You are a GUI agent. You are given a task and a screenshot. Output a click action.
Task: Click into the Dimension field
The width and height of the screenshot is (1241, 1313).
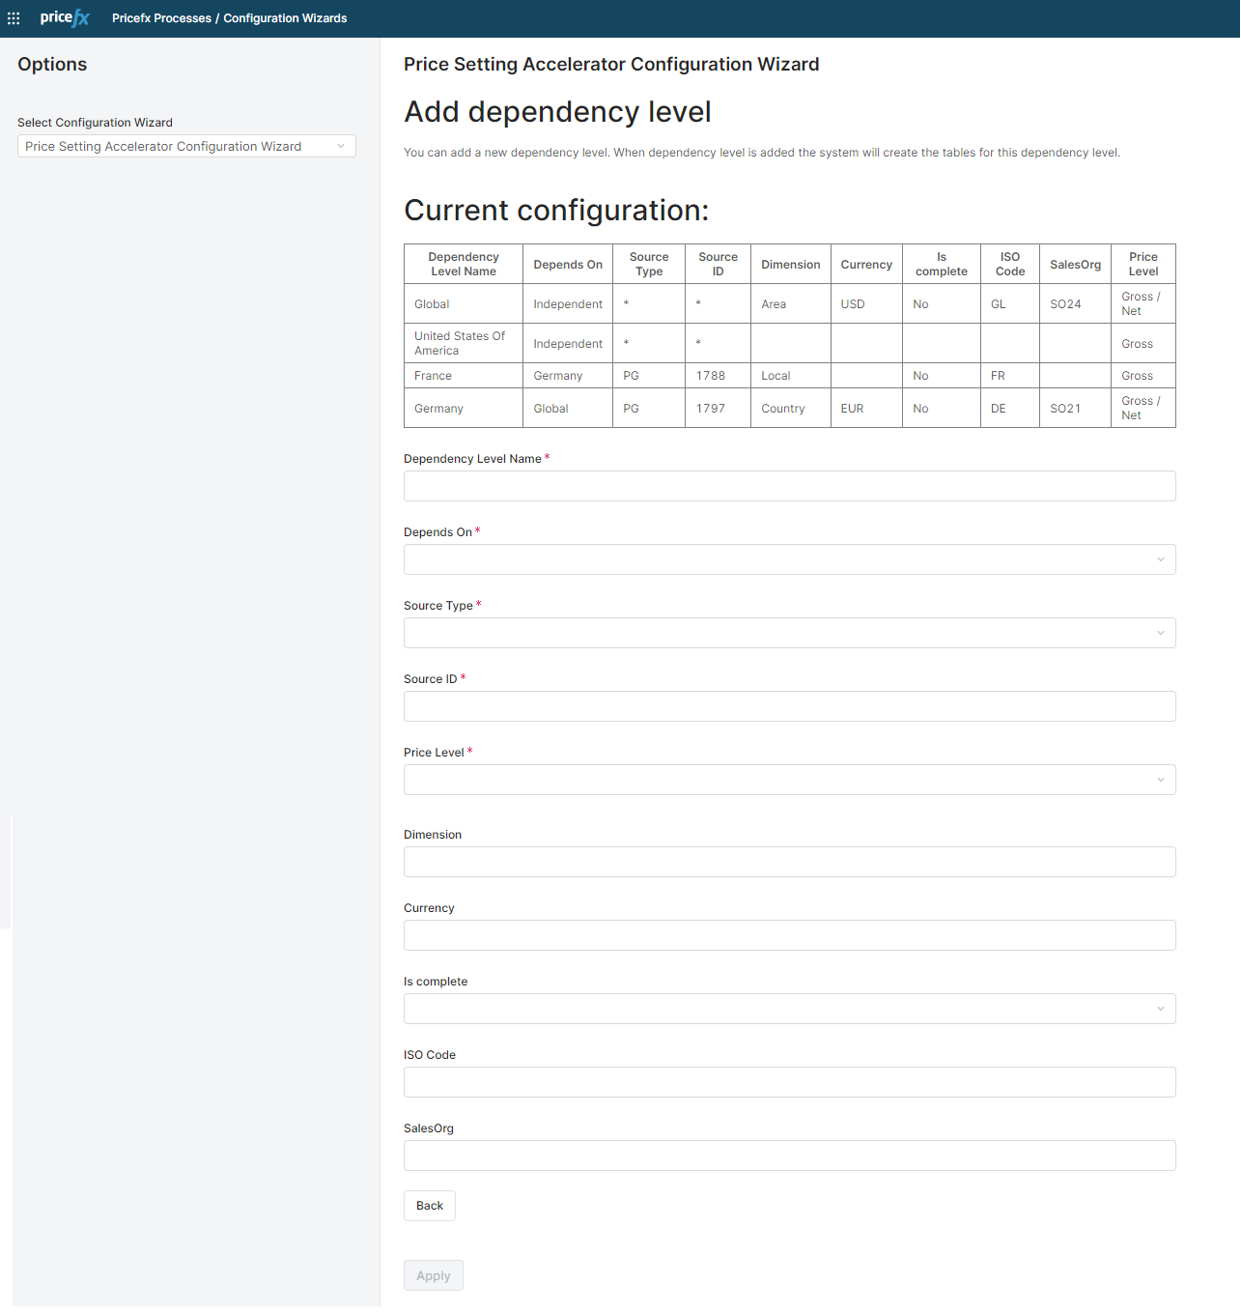point(789,862)
